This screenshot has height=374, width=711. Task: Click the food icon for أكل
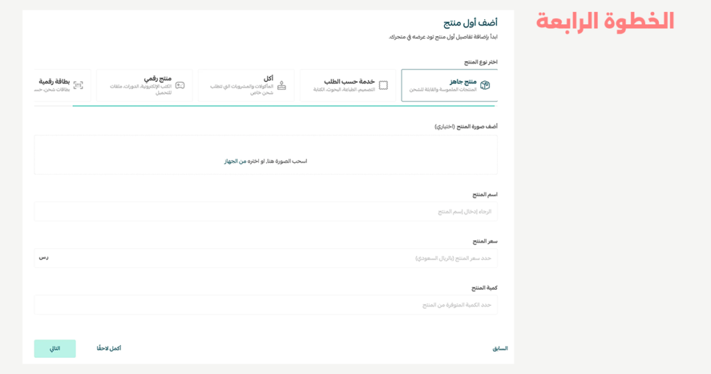coord(282,85)
